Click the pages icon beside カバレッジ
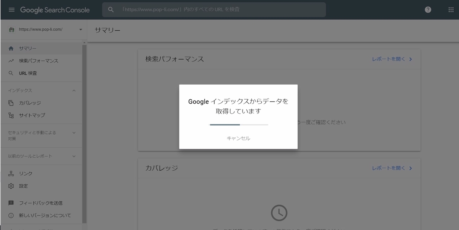459x230 pixels. point(11,103)
